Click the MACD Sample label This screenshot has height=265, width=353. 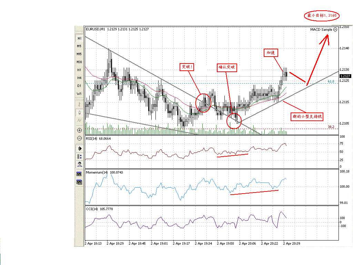pyautogui.click(x=321, y=30)
